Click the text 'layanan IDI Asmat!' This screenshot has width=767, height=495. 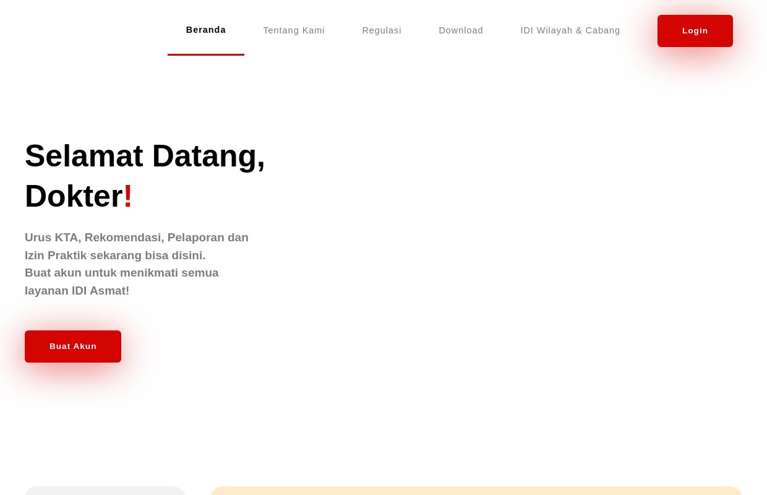pyautogui.click(x=77, y=291)
